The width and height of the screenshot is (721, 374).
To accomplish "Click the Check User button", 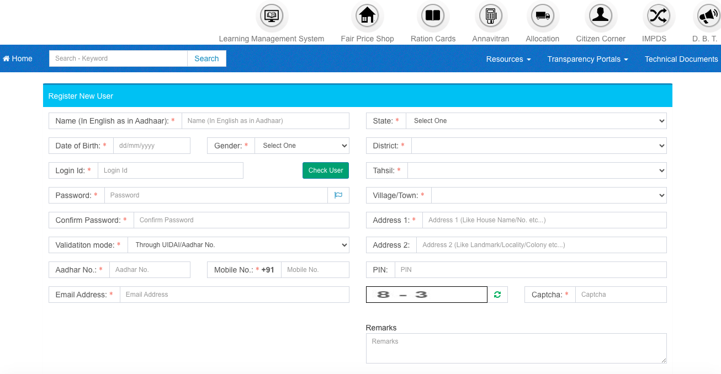I will click(325, 170).
